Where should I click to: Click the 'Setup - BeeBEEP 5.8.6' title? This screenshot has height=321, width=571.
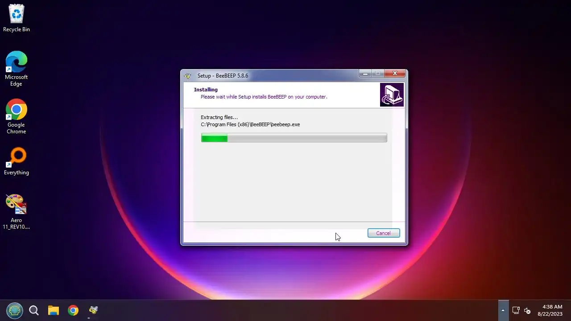[223, 76]
